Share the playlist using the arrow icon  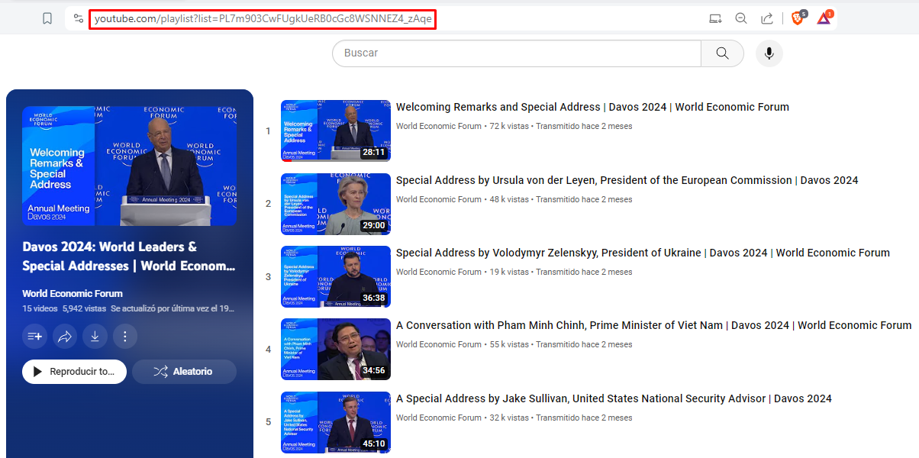click(x=65, y=336)
